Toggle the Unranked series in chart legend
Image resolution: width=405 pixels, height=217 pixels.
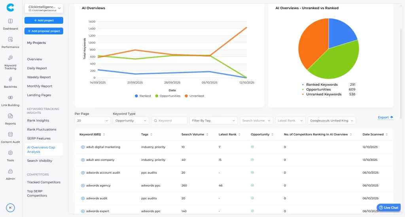tap(194, 96)
